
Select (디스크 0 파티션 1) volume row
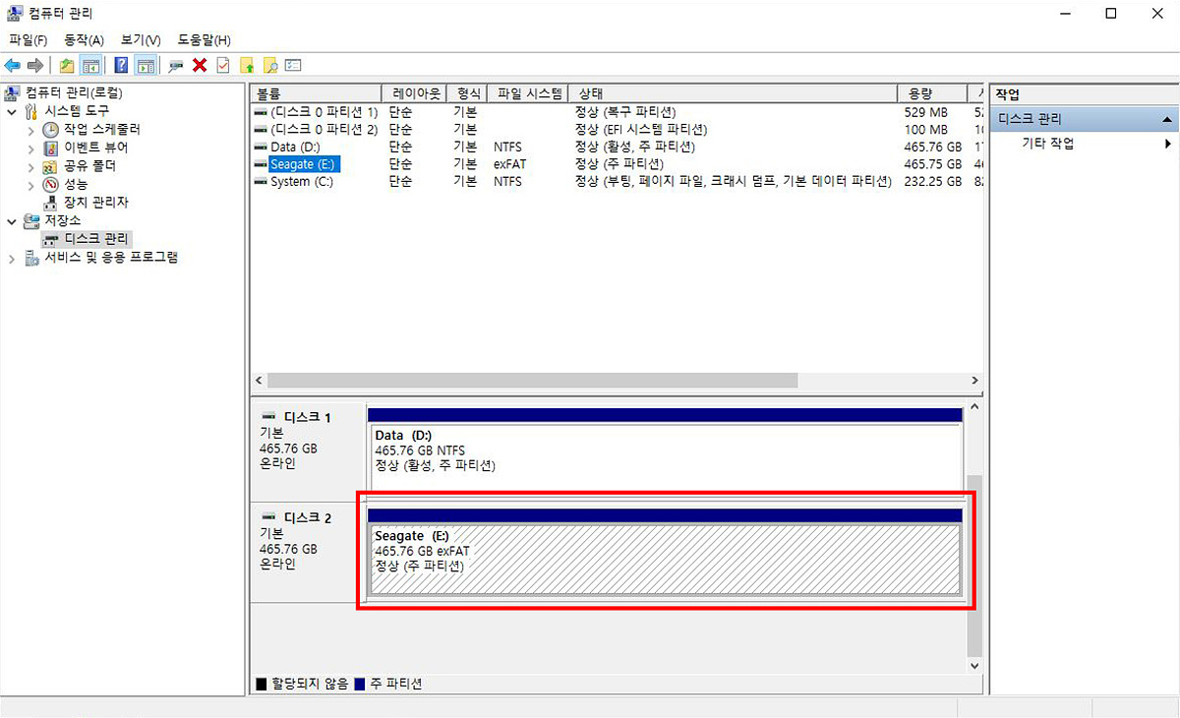click(617, 112)
